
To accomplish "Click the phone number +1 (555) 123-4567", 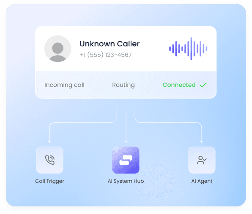I will (x=106, y=55).
